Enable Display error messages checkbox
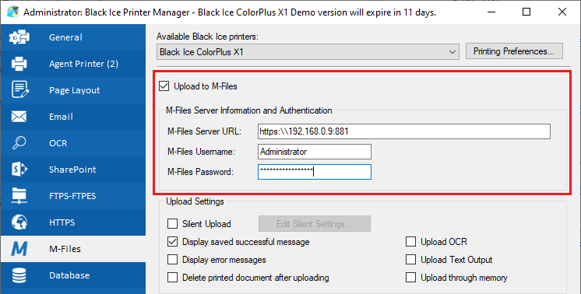Screen dimensions: 581x294 172,260
